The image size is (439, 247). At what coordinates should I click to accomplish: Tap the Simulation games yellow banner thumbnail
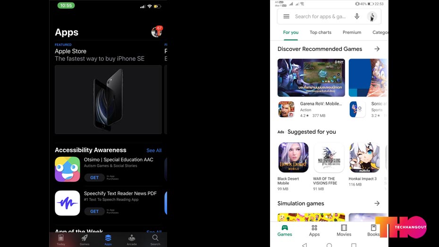tap(311, 217)
